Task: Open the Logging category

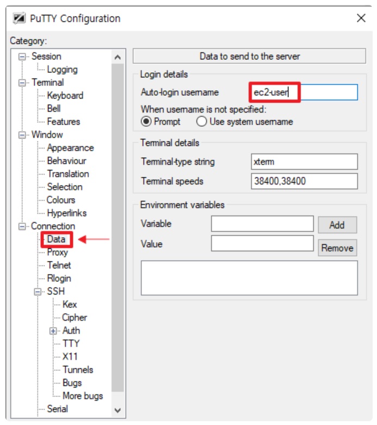Action: point(63,70)
